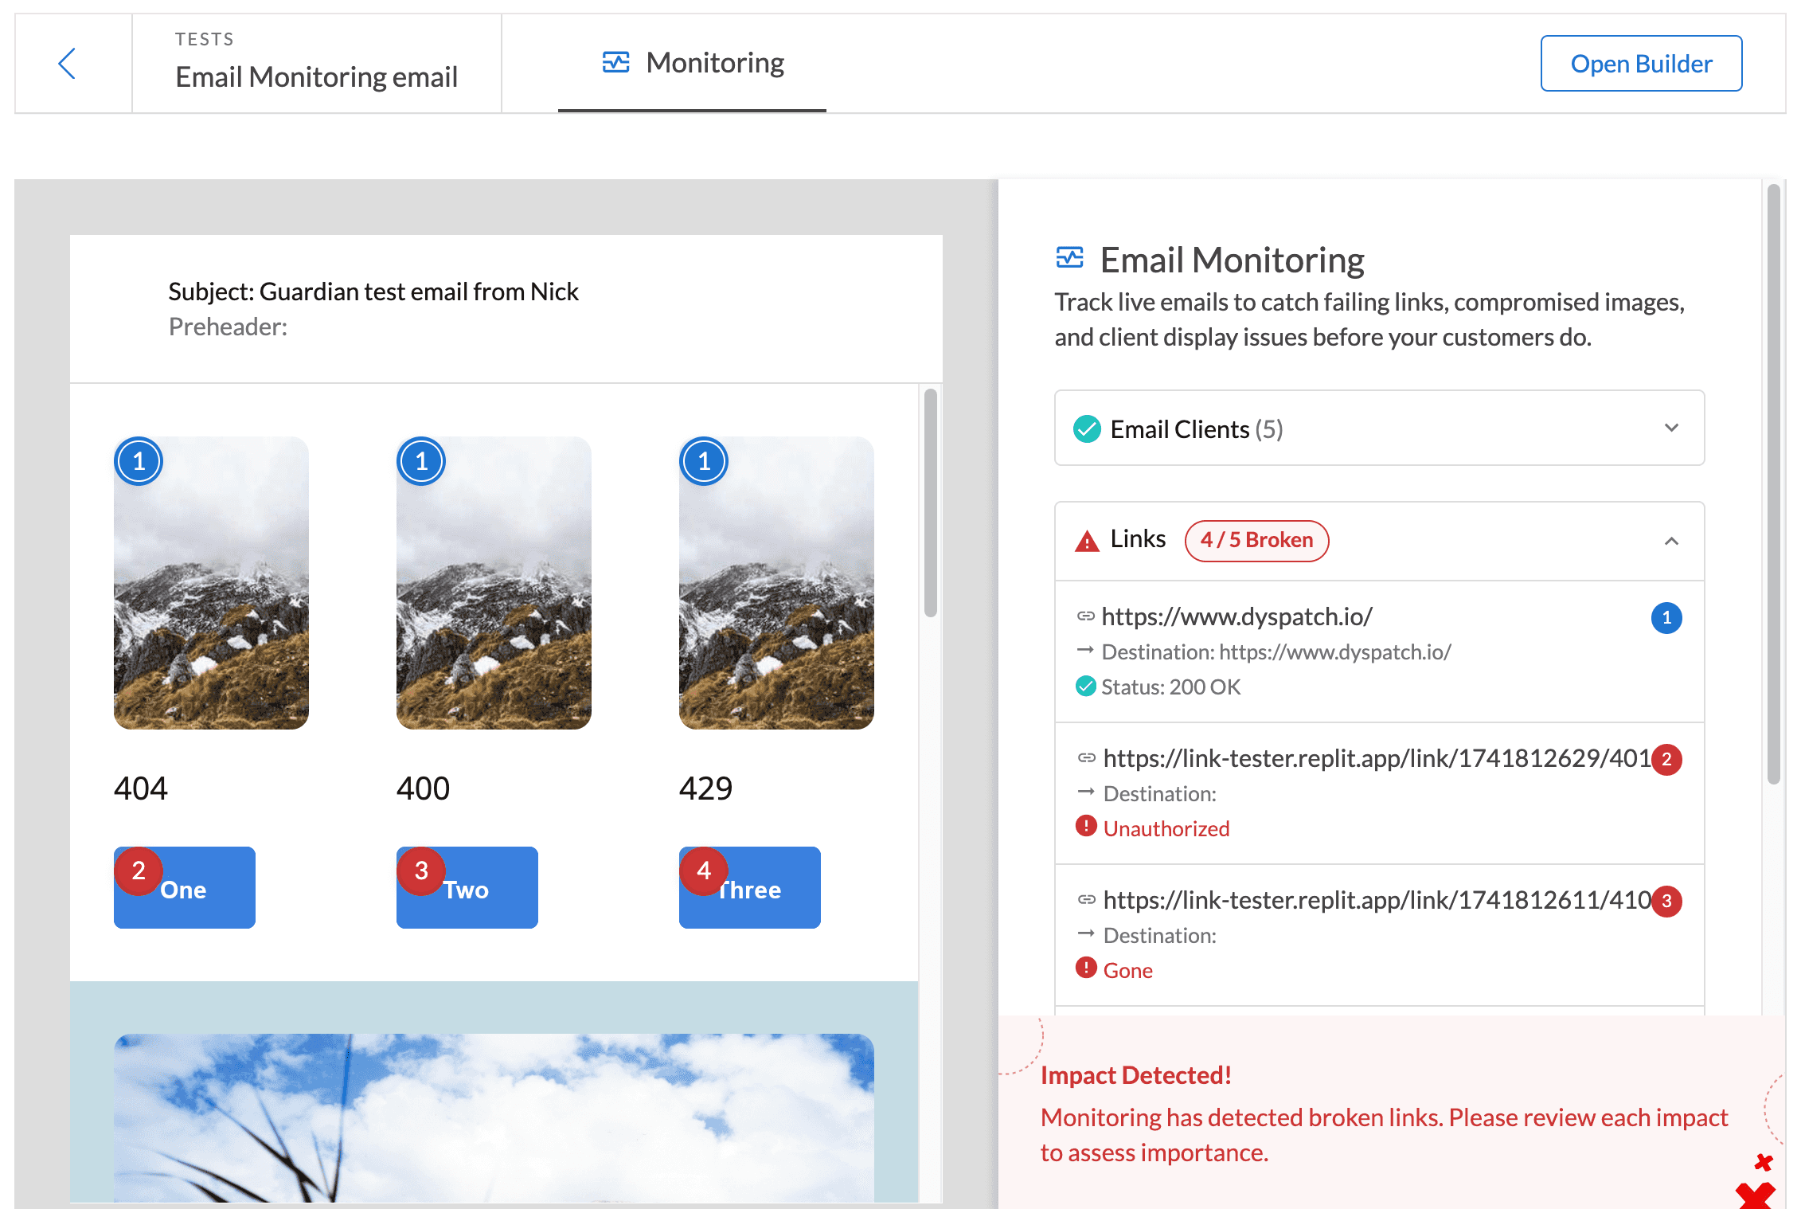Click the Email Monitoring header waveform icon
This screenshot has width=1801, height=1209.
tap(1069, 257)
